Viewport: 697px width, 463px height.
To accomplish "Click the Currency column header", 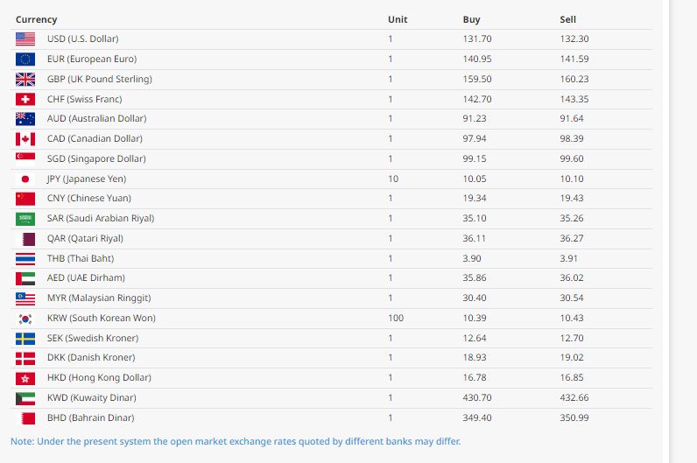I will [36, 19].
